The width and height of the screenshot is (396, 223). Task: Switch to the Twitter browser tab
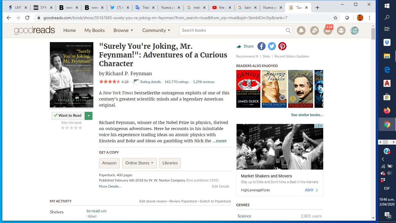click(x=119, y=8)
